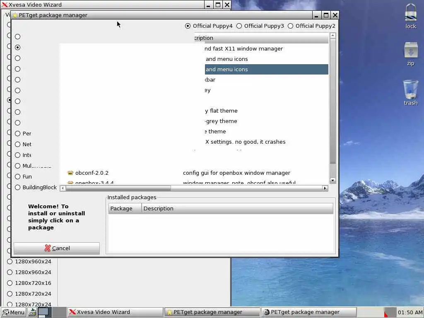Select the 'Per' category radio button
The image size is (424, 318).
(x=18, y=133)
